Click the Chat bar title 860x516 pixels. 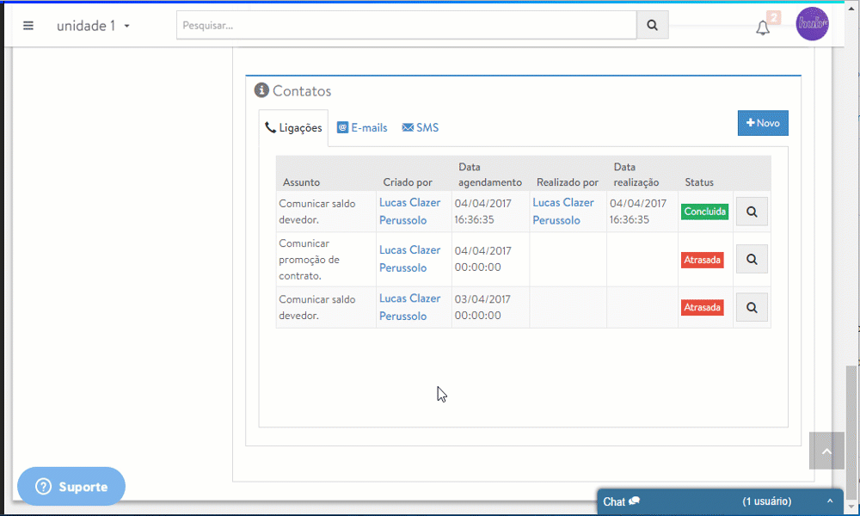621,501
